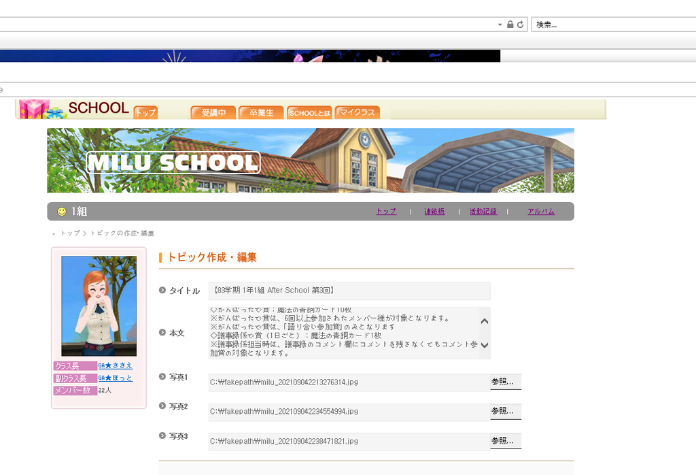
Task: Click the bullet icon beside 本文
Action: (162, 332)
